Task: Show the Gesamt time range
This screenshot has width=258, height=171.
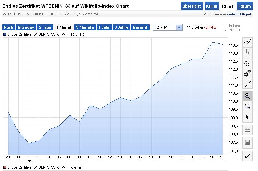Action: [140, 27]
